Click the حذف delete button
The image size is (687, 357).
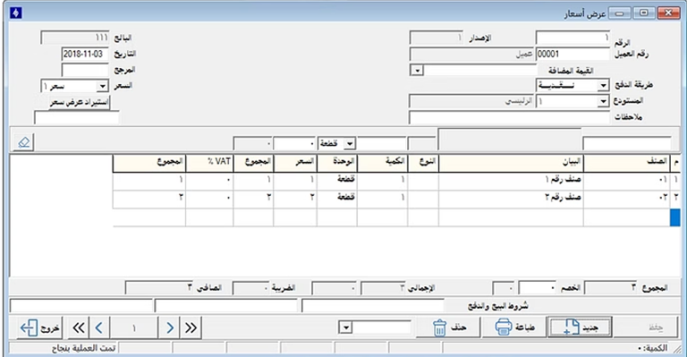point(449,327)
